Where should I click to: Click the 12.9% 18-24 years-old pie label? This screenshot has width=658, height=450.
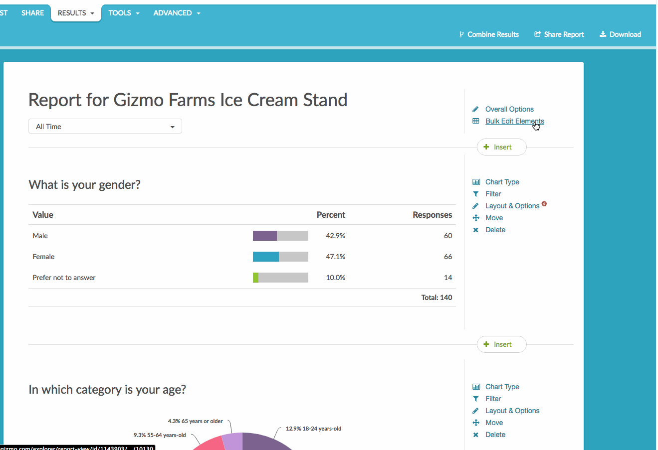(x=314, y=429)
